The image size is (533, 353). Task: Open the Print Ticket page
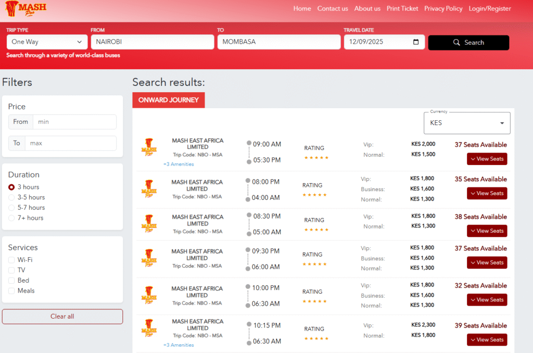402,8
